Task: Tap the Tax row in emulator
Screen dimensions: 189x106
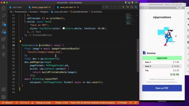Action: point(162,70)
